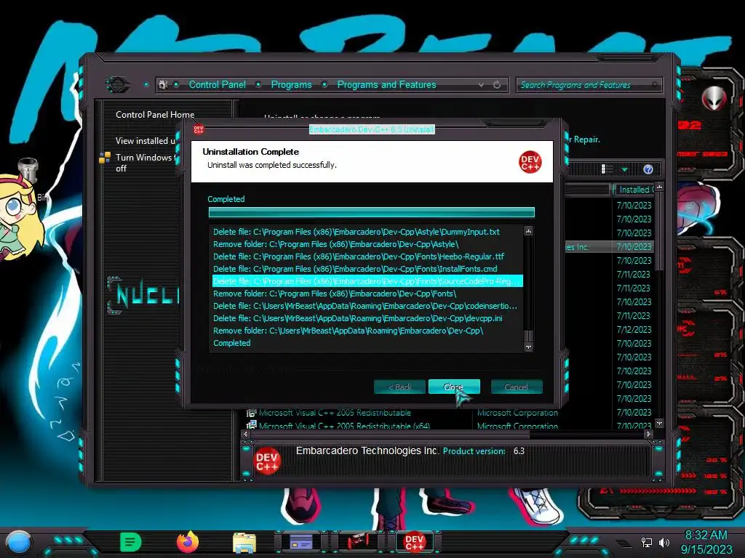Click the uninstall progress bar
The width and height of the screenshot is (745, 558).
point(372,212)
